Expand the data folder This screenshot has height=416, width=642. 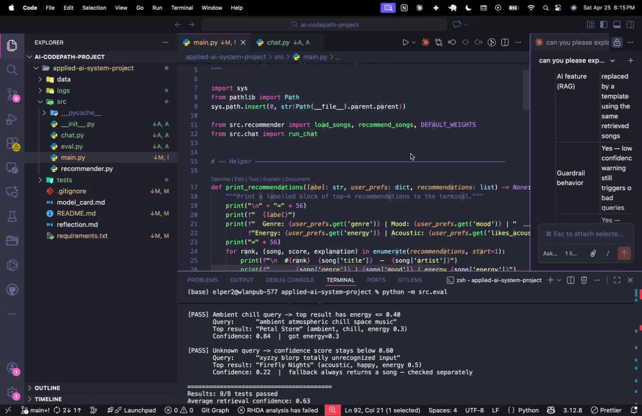(x=63, y=79)
